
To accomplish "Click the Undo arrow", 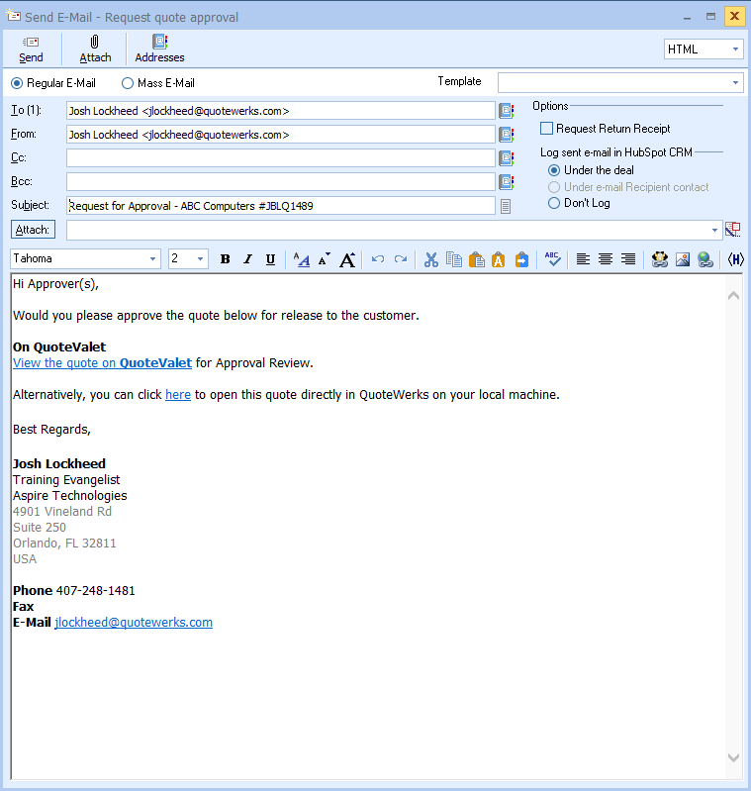I will tap(378, 259).
